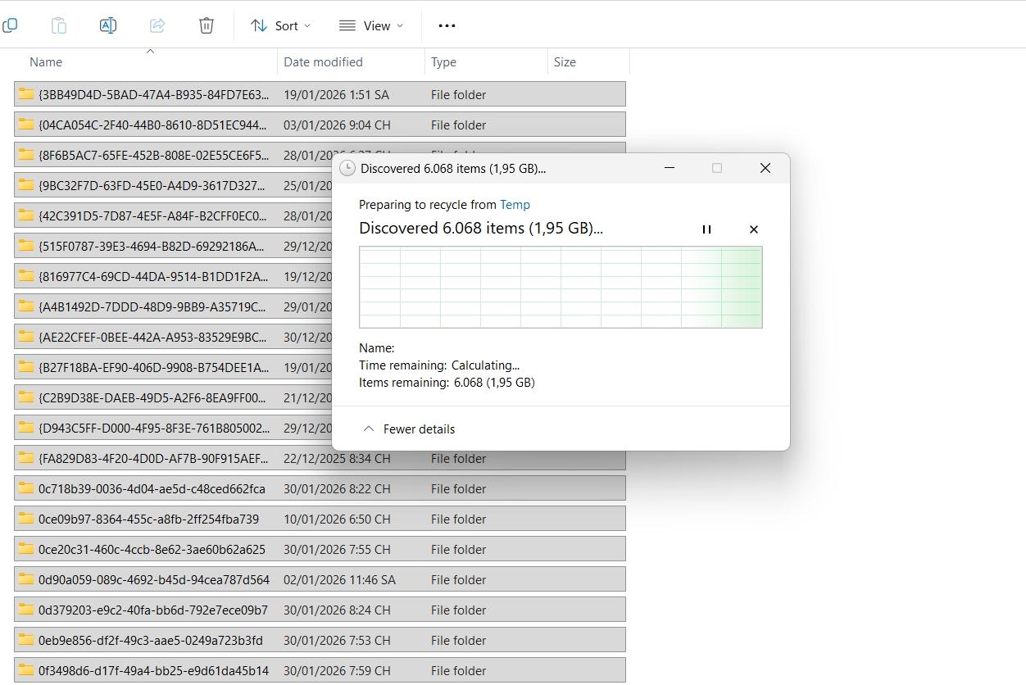The image size is (1026, 685).
Task: Minimize the recycle progress dialog
Action: coord(669,168)
